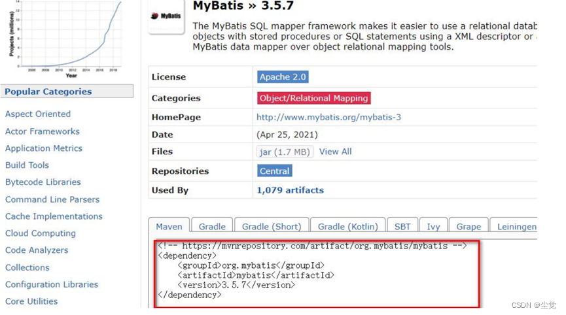This screenshot has height=315, width=566.
Task: Switch to the Maven tab
Action: [169, 226]
